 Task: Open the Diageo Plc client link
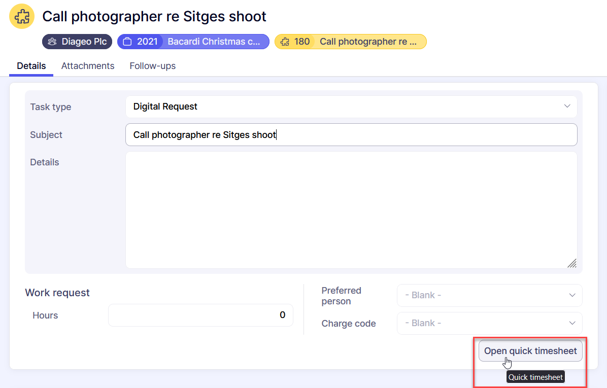tap(84, 42)
